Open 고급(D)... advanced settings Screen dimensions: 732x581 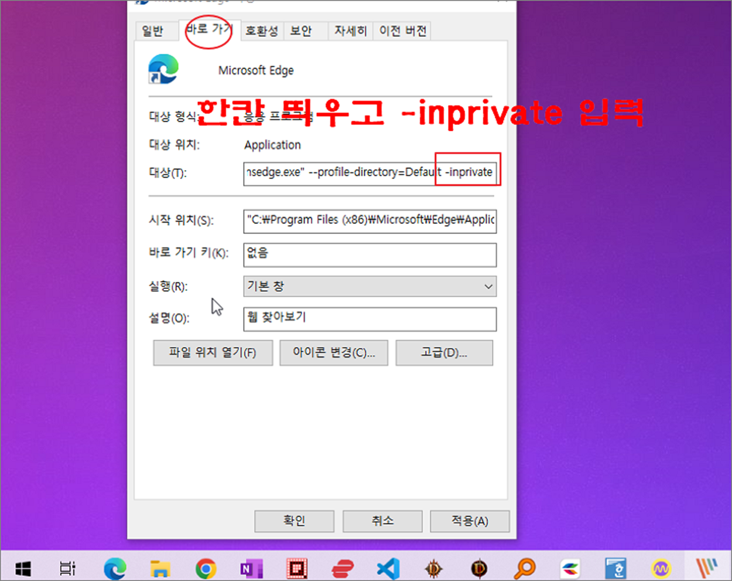tap(444, 353)
